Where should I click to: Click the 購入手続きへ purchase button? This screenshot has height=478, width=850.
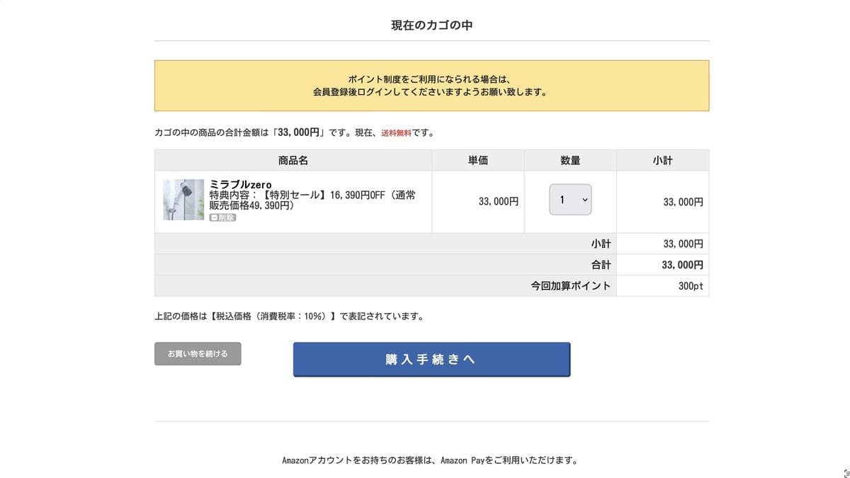431,359
